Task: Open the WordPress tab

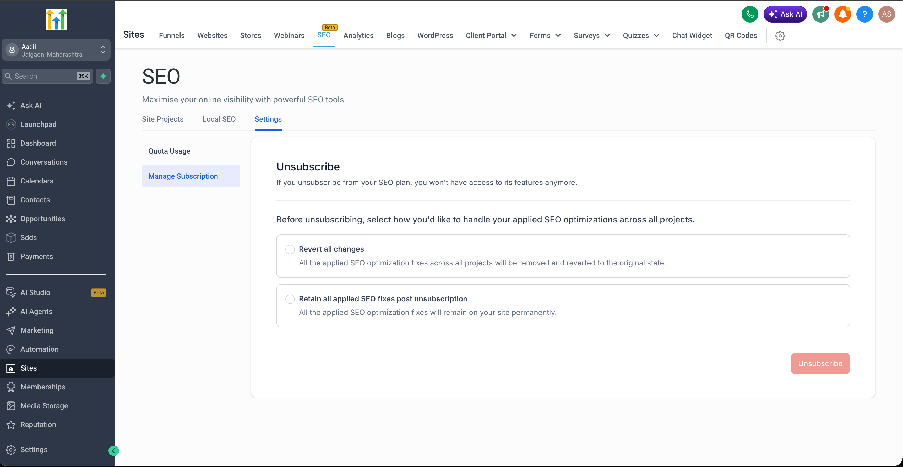Action: click(435, 36)
